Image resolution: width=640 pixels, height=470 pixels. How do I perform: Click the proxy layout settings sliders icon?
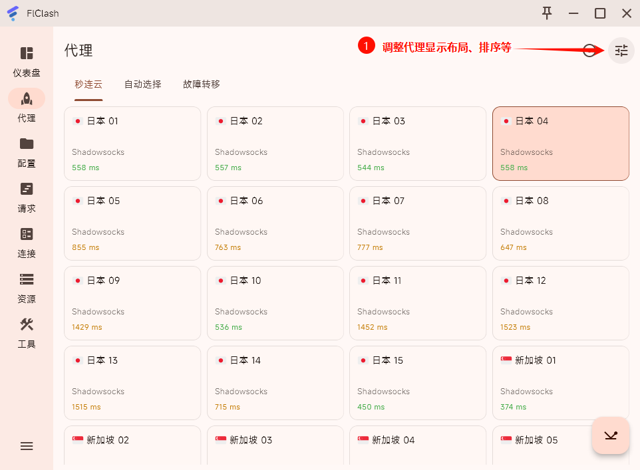pos(621,51)
